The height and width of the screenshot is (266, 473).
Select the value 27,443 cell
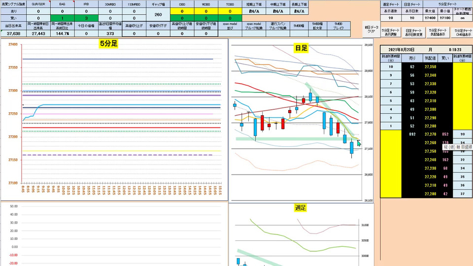click(38, 33)
